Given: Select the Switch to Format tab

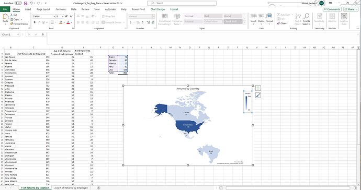Looking at the screenshot, I should pos(174,9).
